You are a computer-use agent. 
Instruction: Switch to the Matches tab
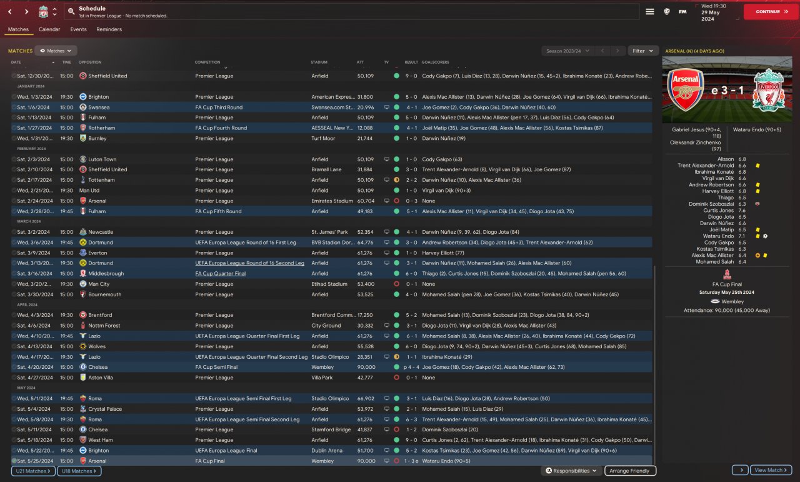coord(18,29)
